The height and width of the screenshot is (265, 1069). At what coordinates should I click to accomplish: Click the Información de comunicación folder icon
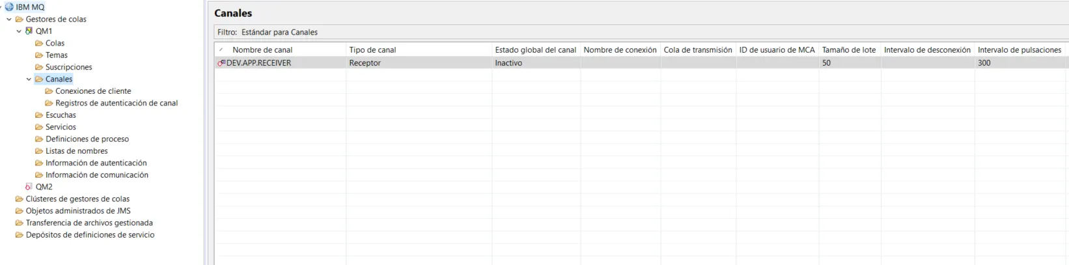coord(39,175)
